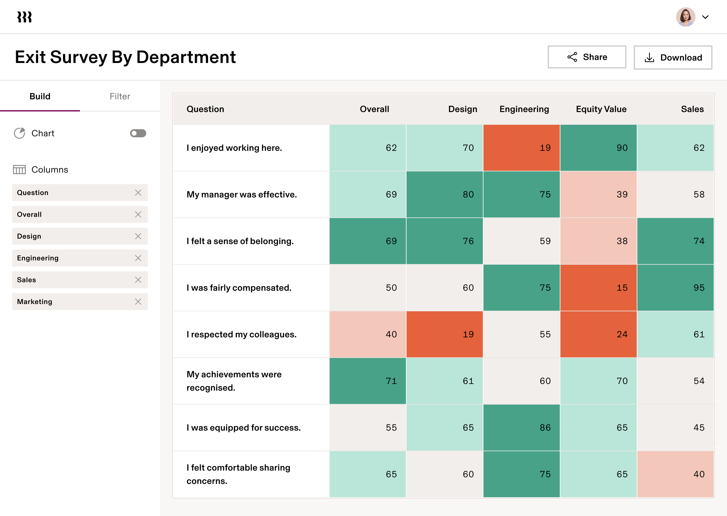Open the account dropdown beside the avatar
Screen dimensions: 727x516
pyautogui.click(x=705, y=17)
